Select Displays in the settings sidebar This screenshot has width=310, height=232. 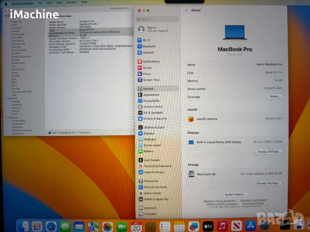coord(146,133)
